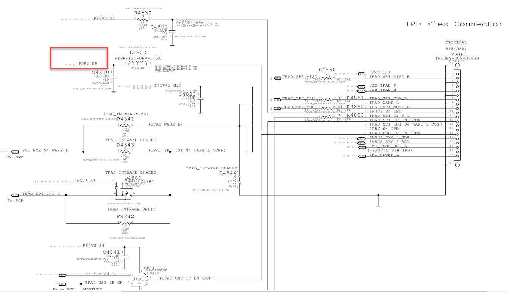Select the (=PP3V42_G3H_IPD) net alias
The image size is (507, 292).
(390, 151)
